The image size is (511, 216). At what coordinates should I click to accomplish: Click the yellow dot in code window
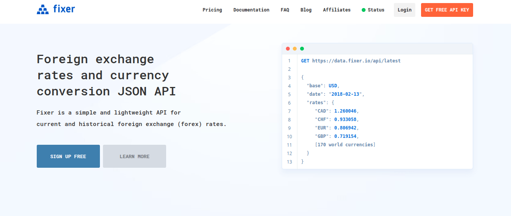[x=295, y=49]
